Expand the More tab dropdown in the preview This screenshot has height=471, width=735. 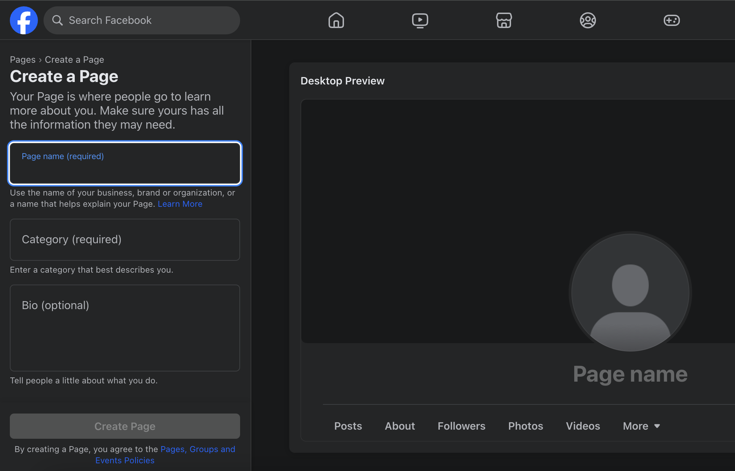(641, 426)
